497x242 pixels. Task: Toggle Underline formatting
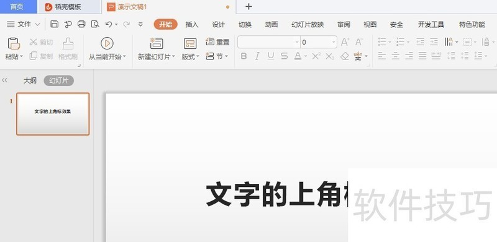(270, 56)
